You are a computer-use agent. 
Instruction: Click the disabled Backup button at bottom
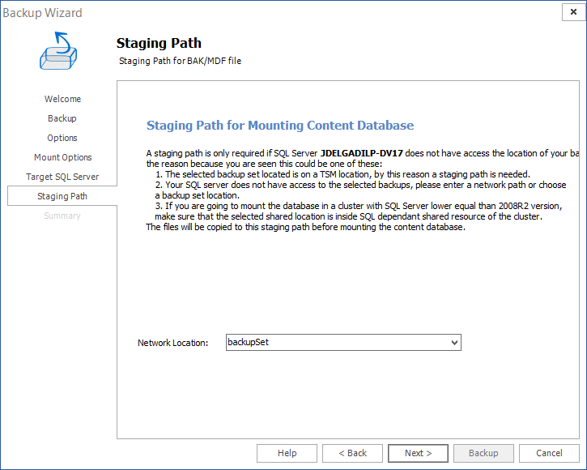pos(483,453)
